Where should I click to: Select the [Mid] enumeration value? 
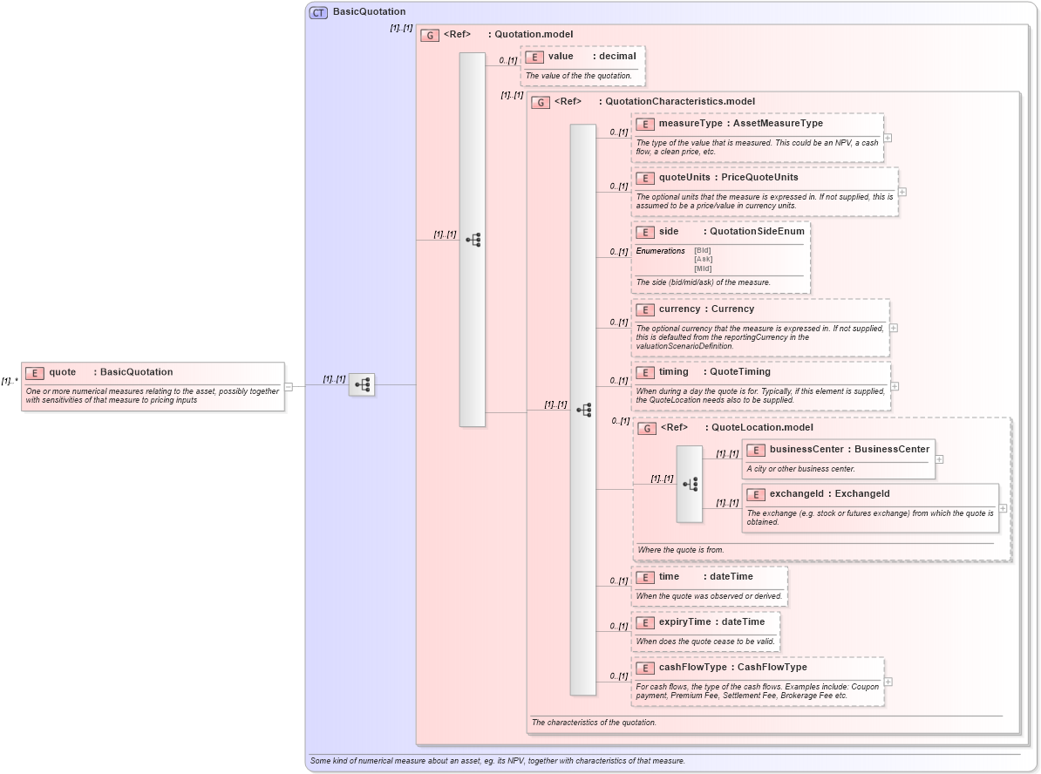(703, 268)
